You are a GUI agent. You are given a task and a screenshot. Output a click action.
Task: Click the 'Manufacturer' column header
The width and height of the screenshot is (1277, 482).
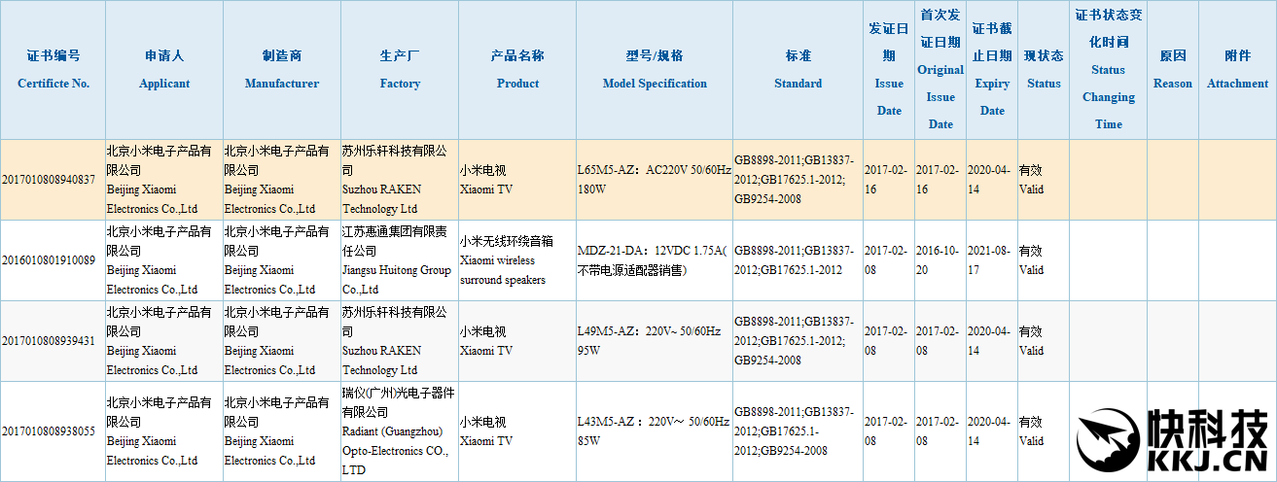click(x=282, y=70)
